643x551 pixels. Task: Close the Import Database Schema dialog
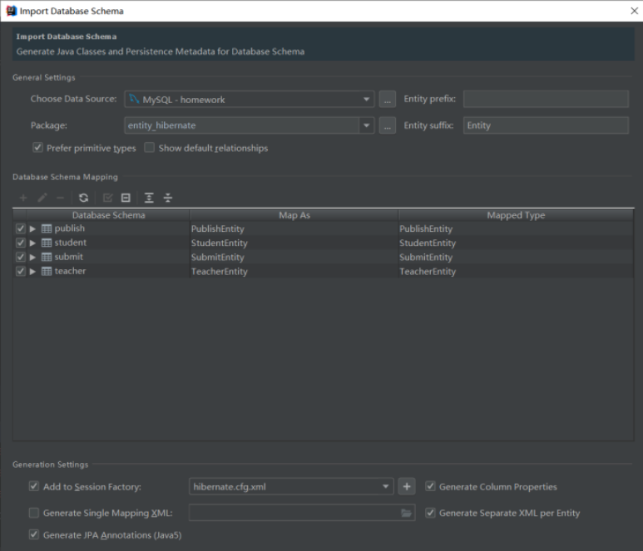tap(634, 11)
